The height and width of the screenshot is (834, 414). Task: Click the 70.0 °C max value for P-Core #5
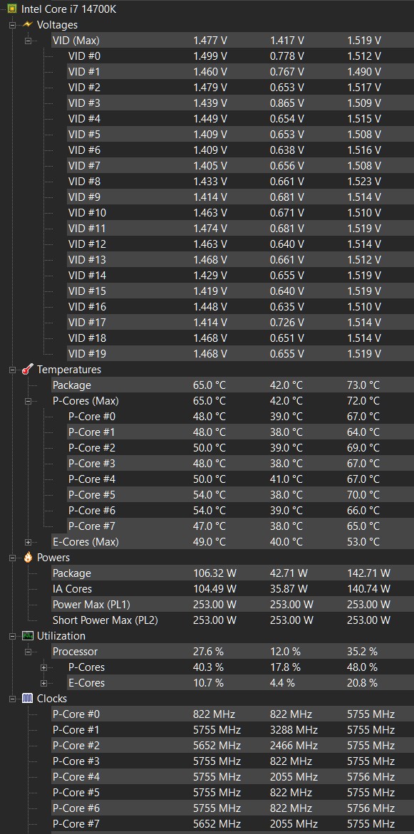[x=363, y=495]
